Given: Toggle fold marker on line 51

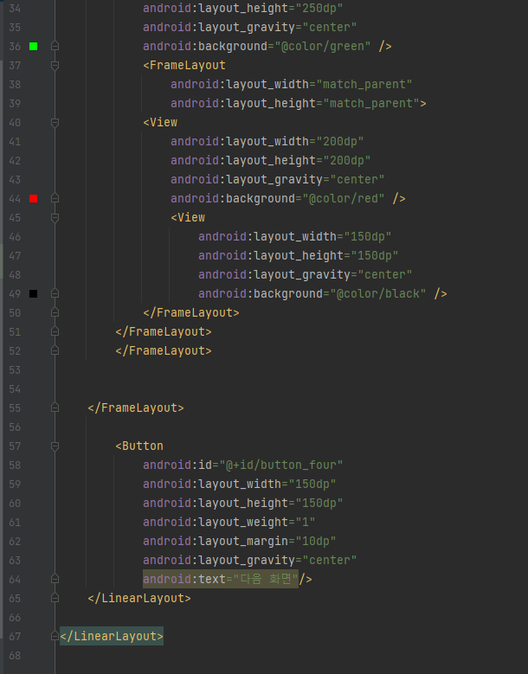Looking at the screenshot, I should [x=55, y=332].
